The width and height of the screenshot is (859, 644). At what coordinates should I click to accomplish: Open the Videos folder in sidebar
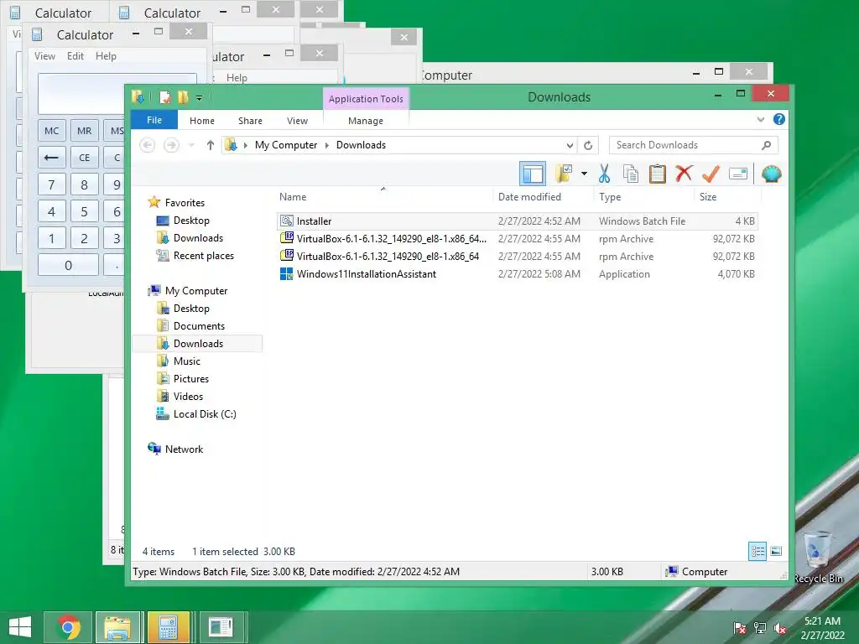click(x=188, y=397)
